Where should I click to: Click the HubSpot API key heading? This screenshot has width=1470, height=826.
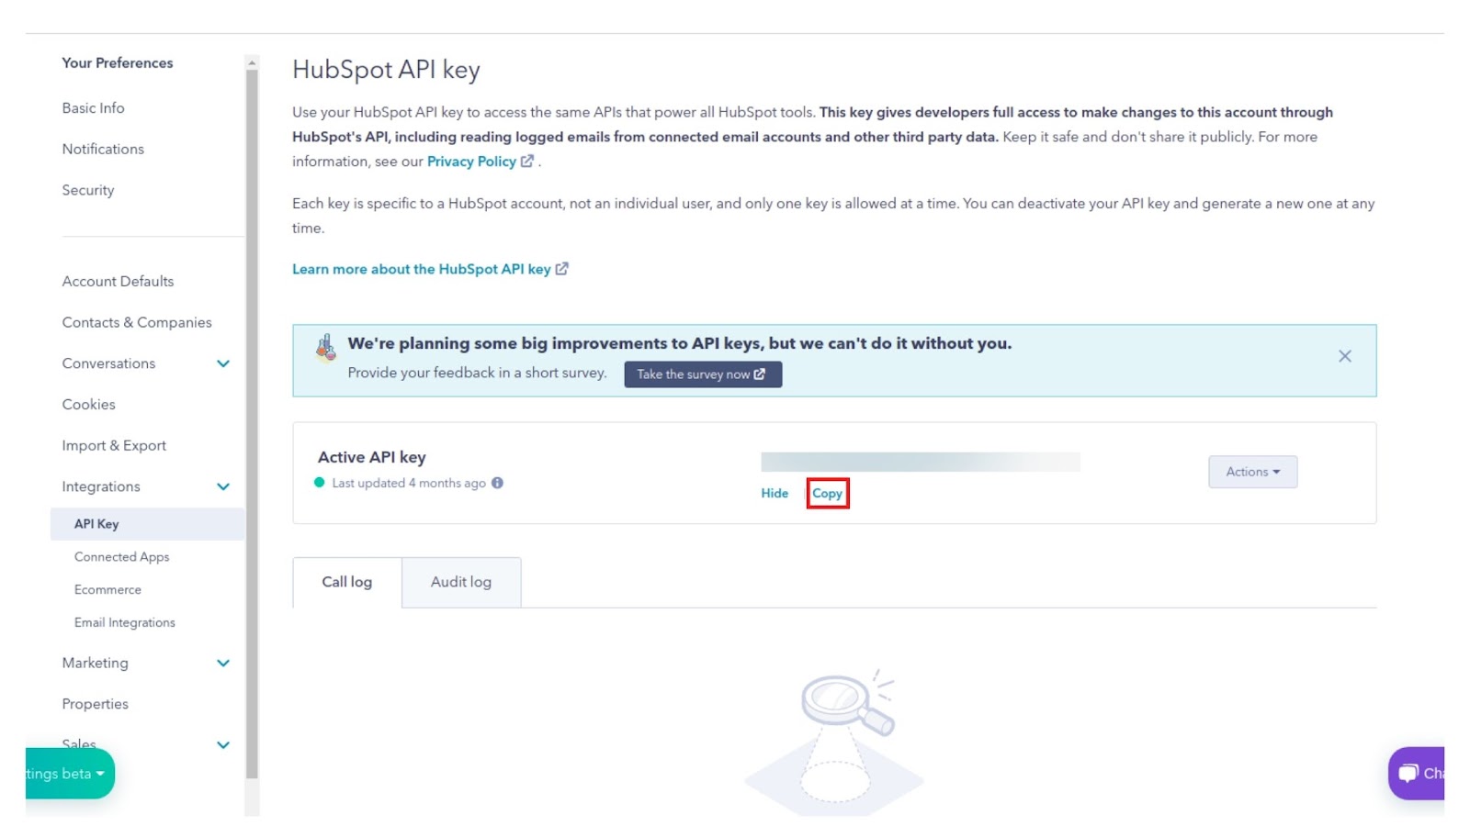[x=386, y=71]
